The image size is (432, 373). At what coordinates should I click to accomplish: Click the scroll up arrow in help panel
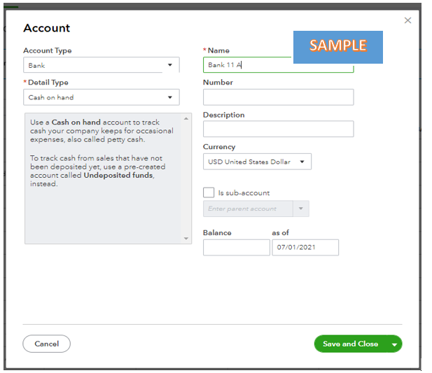coord(186,117)
